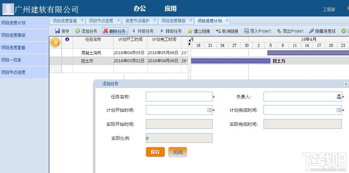Click the 工程部 label in the header

(x=329, y=10)
